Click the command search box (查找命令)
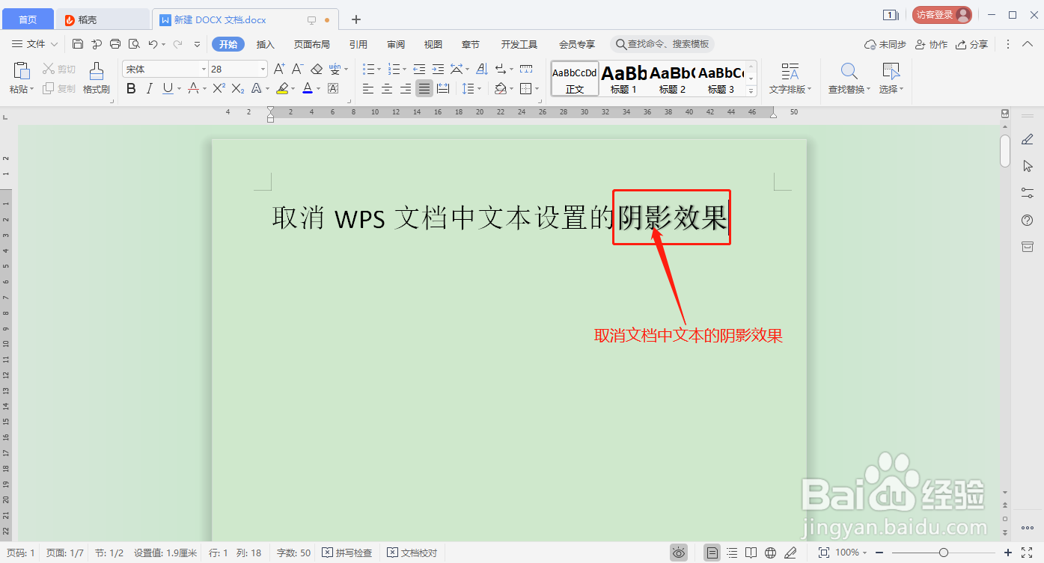Viewport: 1044px width, 563px height. coord(662,44)
